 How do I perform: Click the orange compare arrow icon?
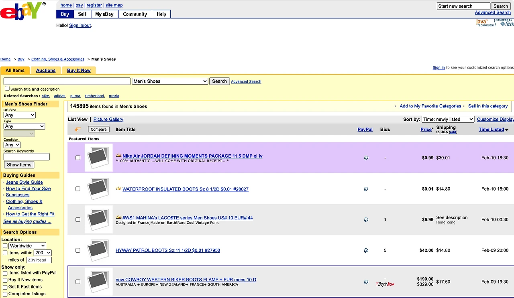coord(78,130)
